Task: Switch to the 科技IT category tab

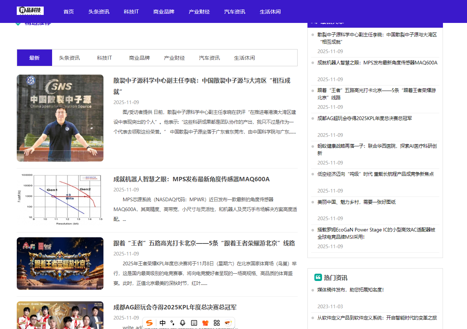Action: 104,58
